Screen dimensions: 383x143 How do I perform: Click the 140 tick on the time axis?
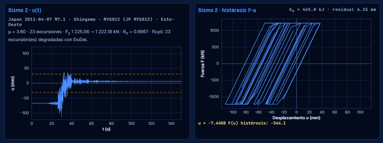(171, 123)
